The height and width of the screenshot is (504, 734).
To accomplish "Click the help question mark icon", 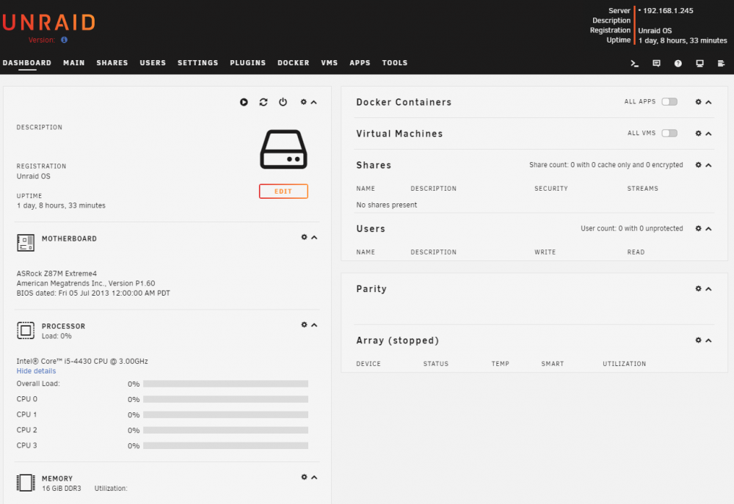I will click(677, 63).
